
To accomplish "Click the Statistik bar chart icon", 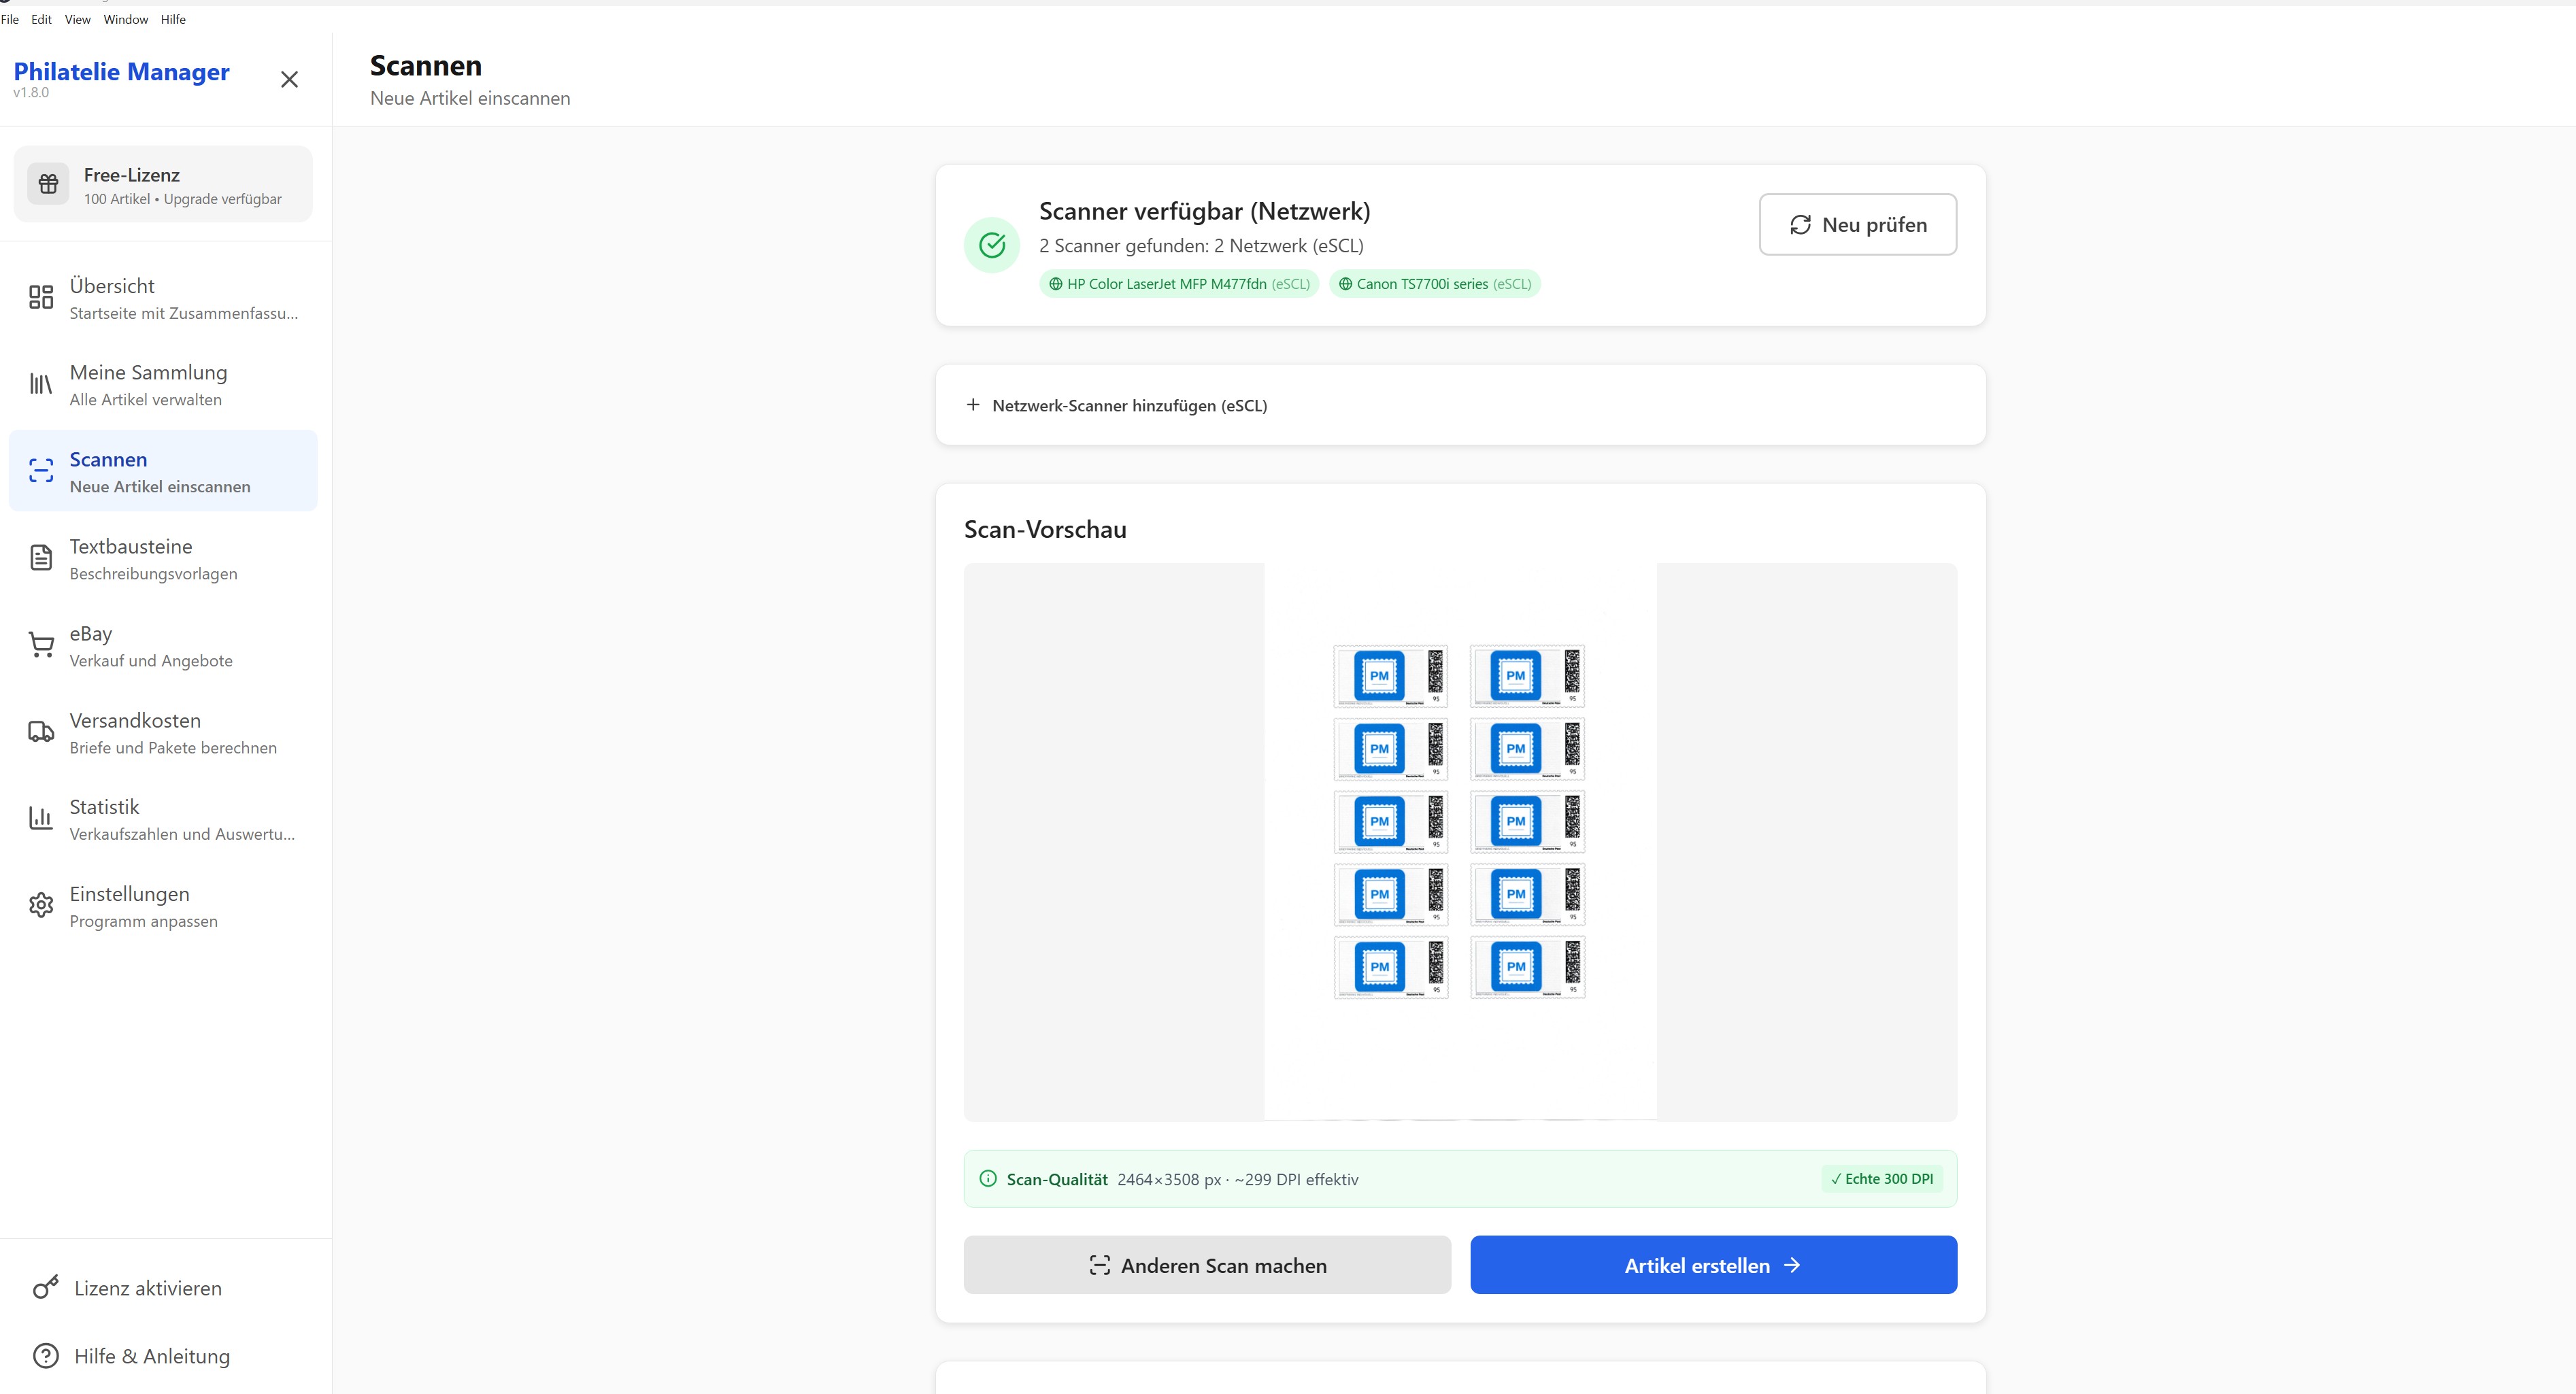I will 41,818.
